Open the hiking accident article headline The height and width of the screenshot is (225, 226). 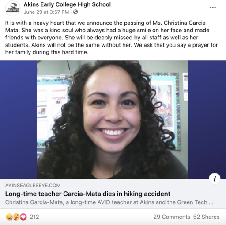click(88, 194)
